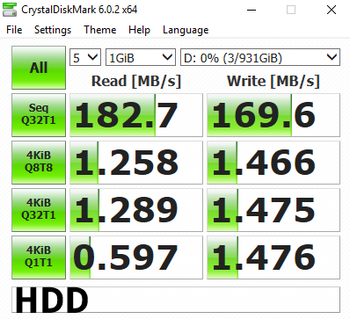Image resolution: width=350 pixels, height=319 pixels.
Task: Expand the D: drive selection dropdown
Action: 260,57
